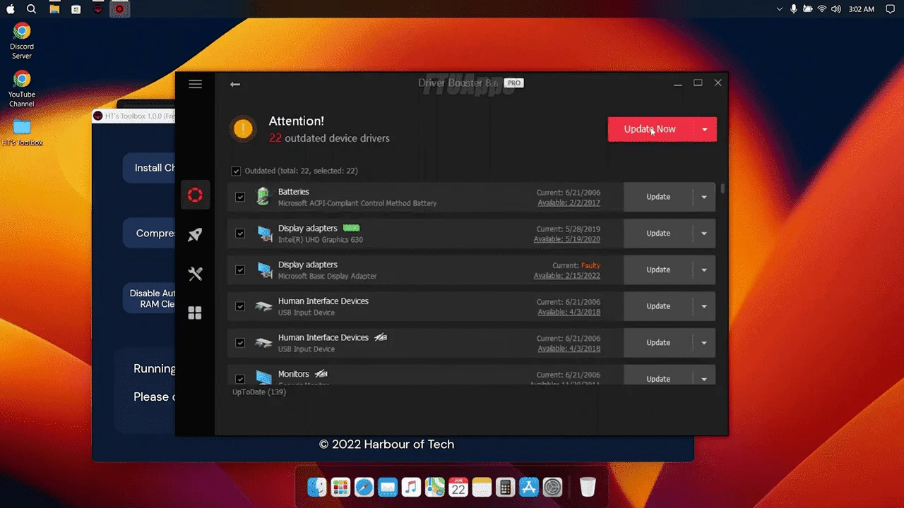Open Finder from the dock

(317, 487)
